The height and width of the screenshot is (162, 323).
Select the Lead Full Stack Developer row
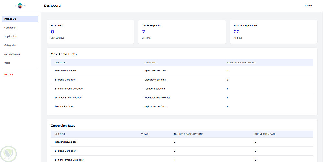[182, 98]
